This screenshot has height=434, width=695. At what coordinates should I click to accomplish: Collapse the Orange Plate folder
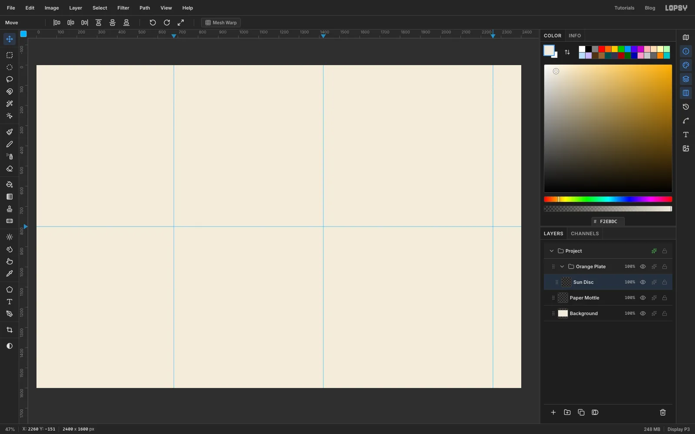click(562, 266)
